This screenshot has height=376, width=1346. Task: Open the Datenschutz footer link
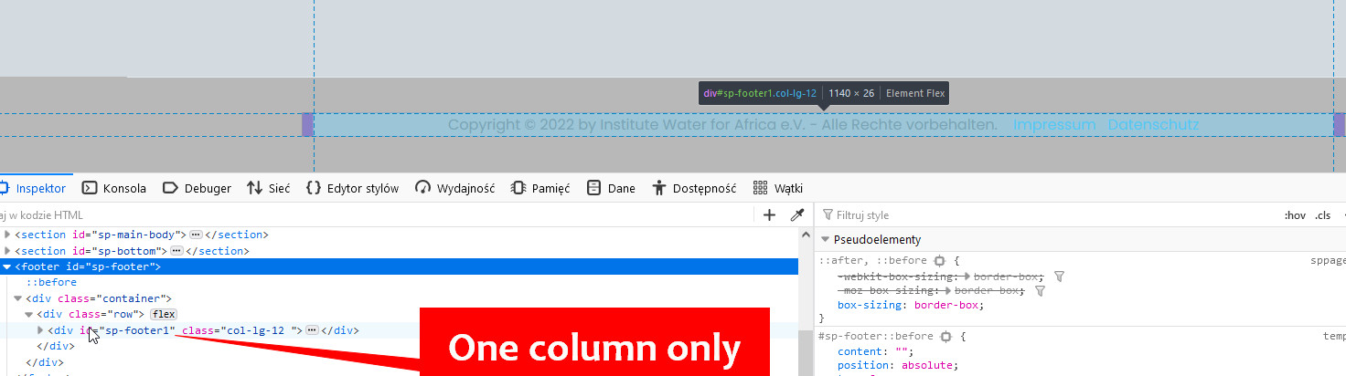1153,125
